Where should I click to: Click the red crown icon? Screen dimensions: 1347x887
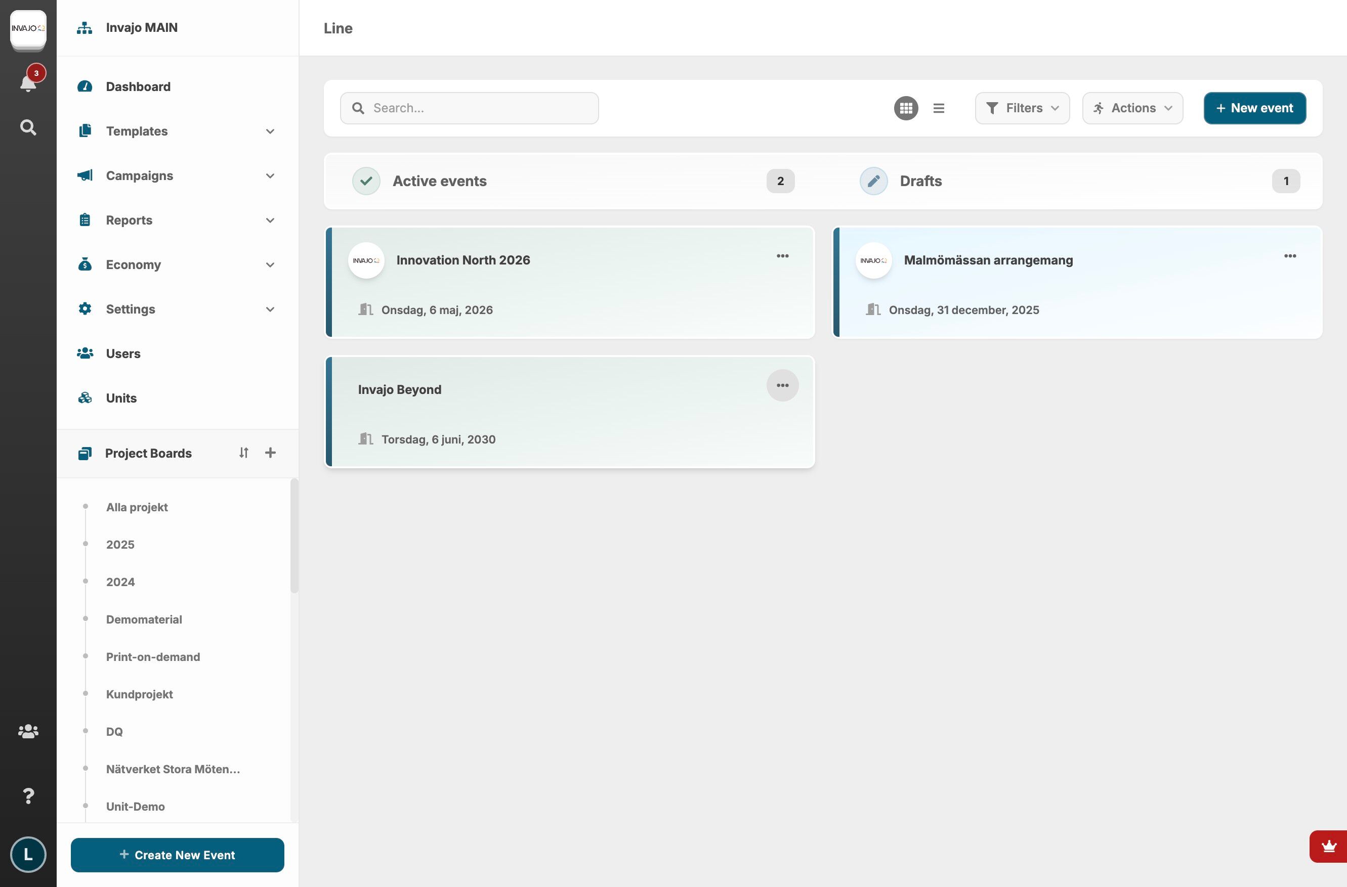[1328, 846]
